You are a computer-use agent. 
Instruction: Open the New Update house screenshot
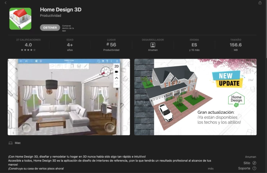click(195, 97)
